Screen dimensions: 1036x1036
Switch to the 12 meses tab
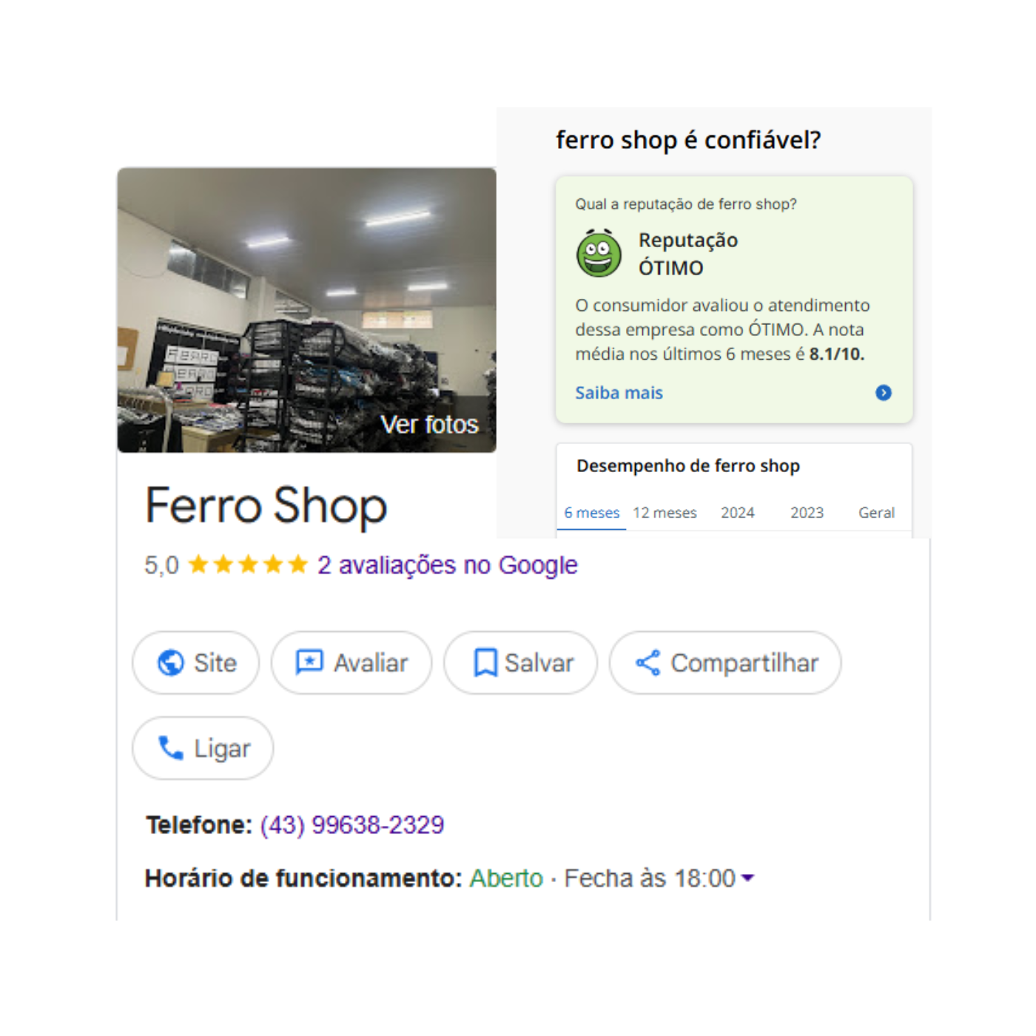coord(665,513)
